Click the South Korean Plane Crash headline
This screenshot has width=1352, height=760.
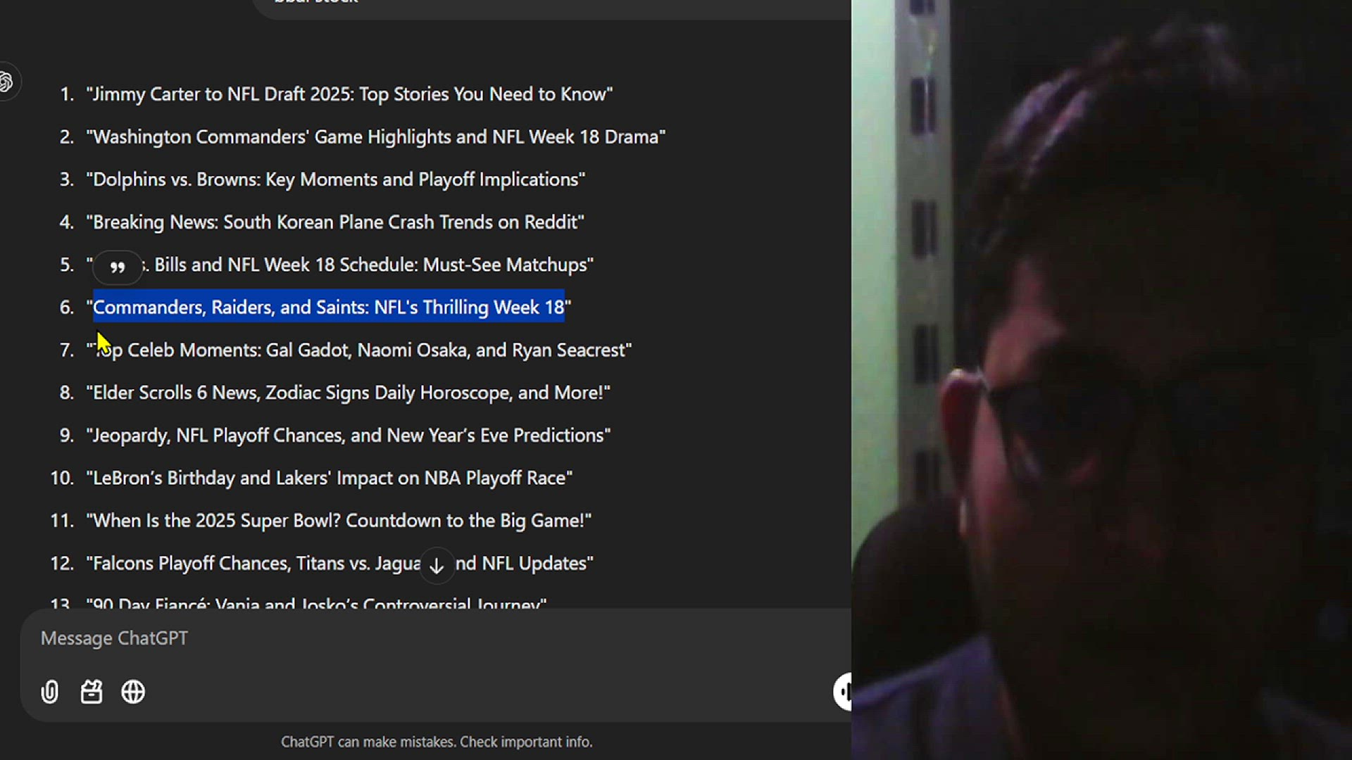(x=335, y=222)
